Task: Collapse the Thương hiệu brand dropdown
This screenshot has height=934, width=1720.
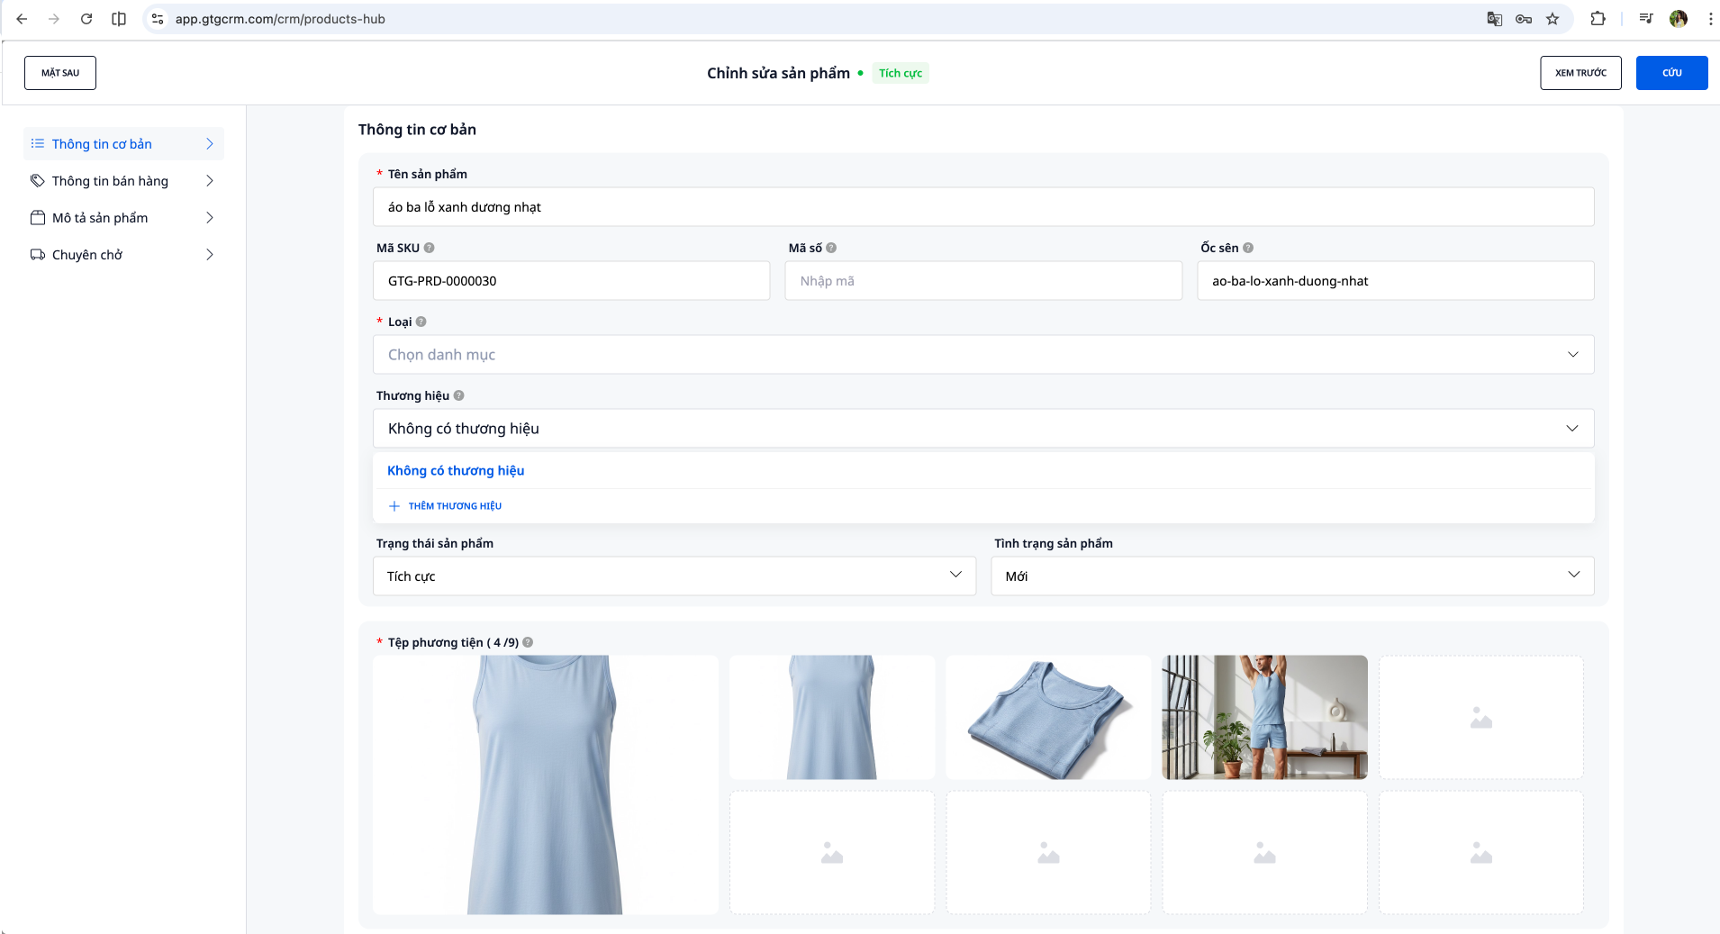Action: click(1571, 429)
